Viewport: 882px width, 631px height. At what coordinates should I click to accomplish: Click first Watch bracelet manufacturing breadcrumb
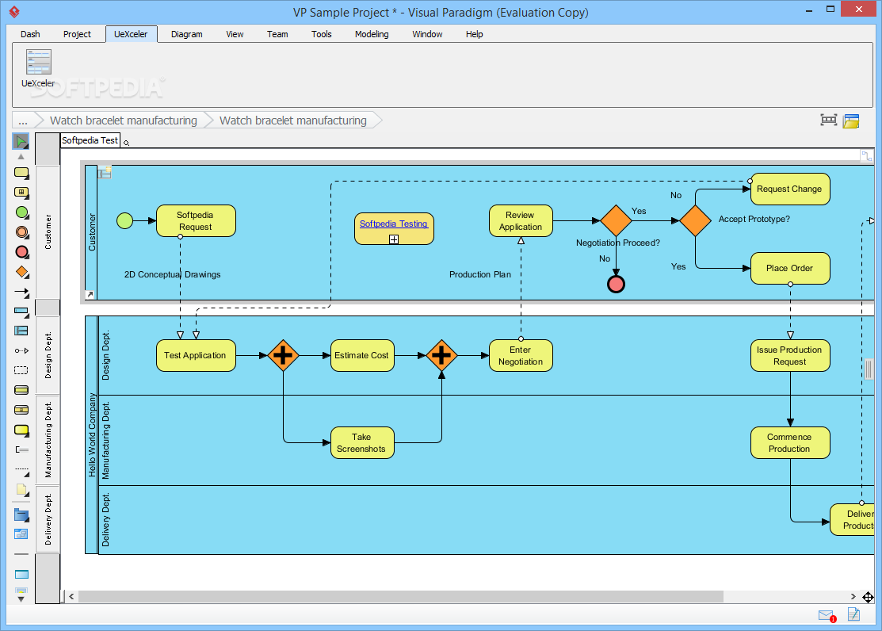tap(123, 120)
